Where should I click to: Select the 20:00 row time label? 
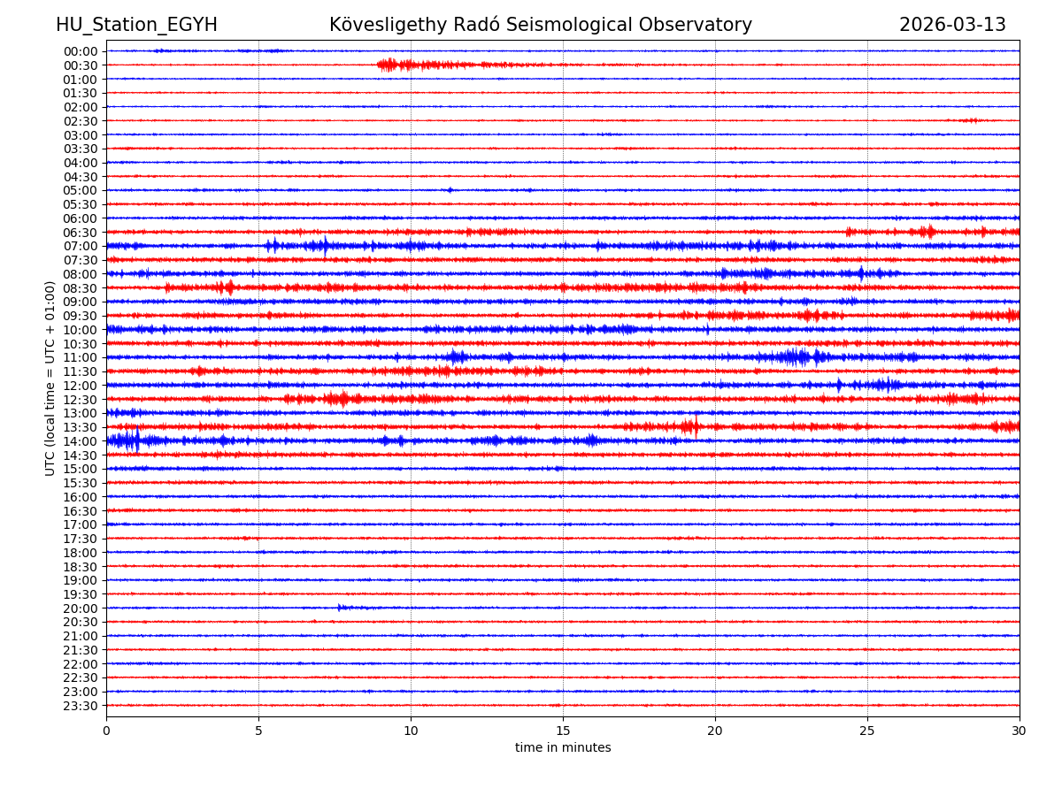[80, 608]
